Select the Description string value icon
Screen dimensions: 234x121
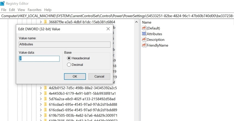[144, 39]
